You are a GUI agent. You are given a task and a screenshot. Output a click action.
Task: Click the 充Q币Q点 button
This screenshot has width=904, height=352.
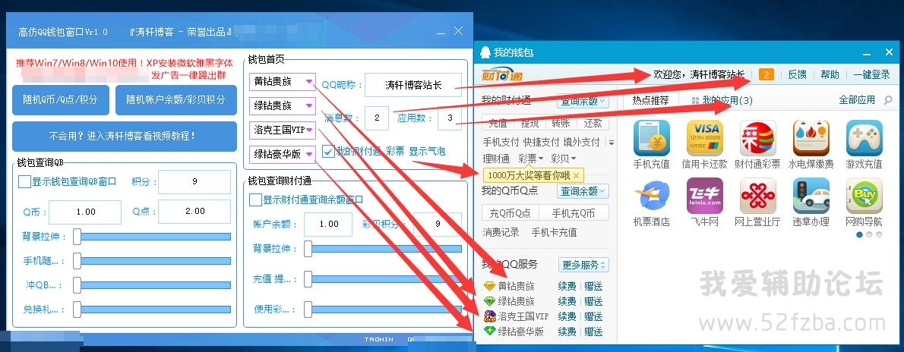coord(510,213)
